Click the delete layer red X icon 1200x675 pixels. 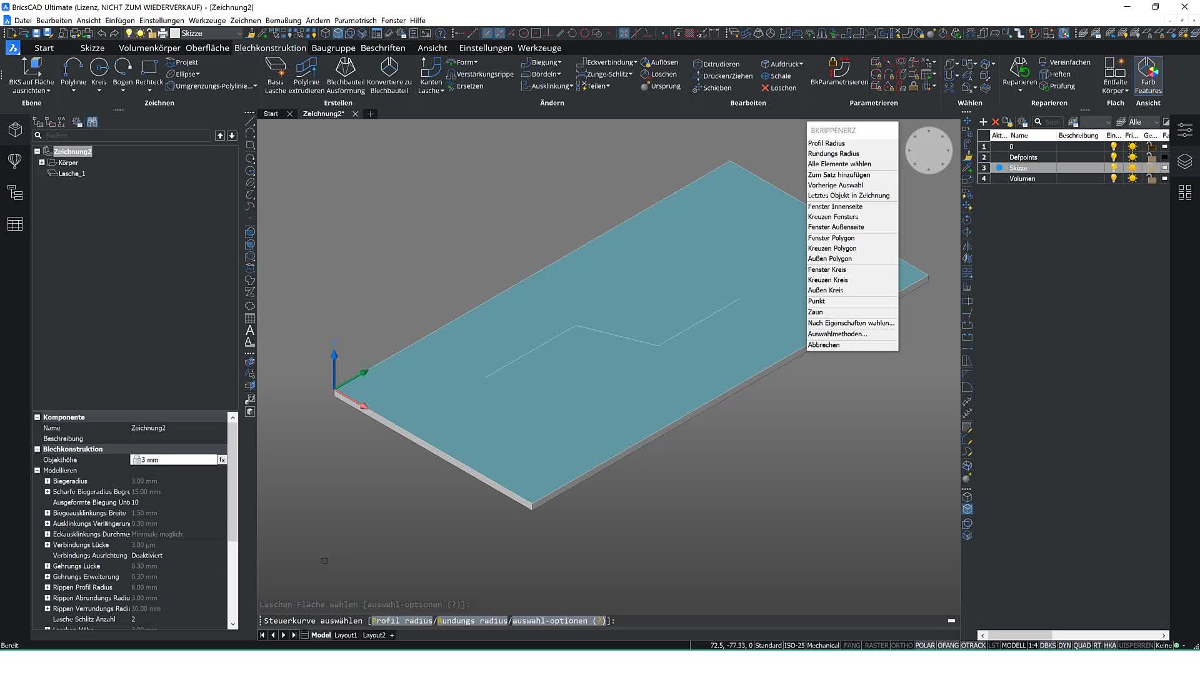[996, 122]
